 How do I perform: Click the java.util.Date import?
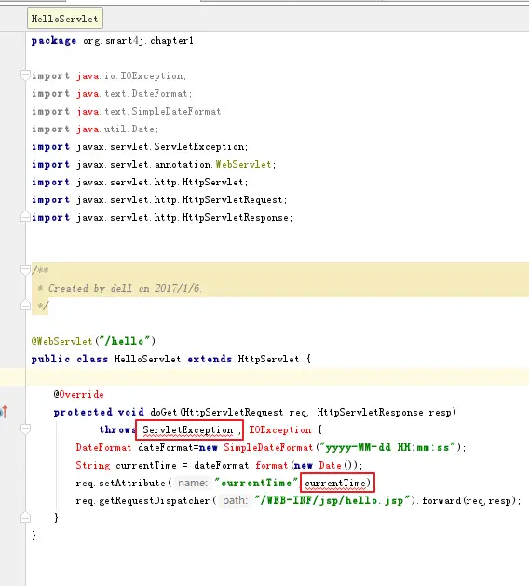click(95, 129)
